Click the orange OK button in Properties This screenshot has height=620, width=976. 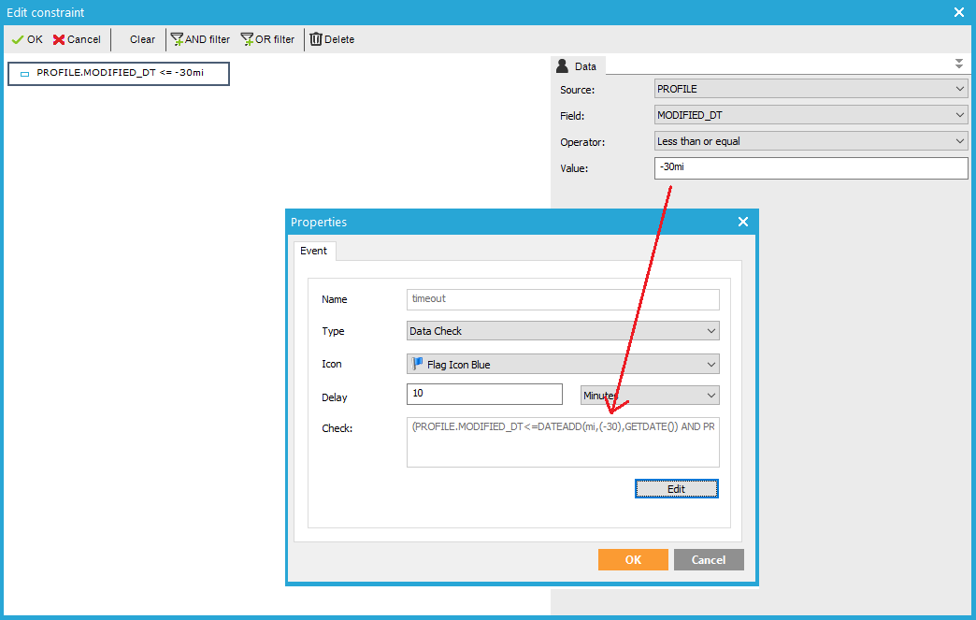(633, 559)
